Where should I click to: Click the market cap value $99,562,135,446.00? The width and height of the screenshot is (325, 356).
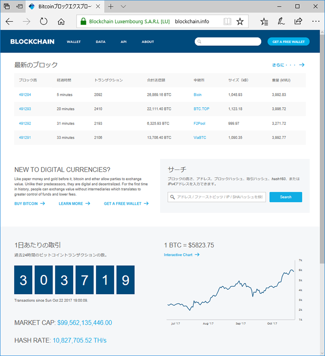(x=85, y=323)
